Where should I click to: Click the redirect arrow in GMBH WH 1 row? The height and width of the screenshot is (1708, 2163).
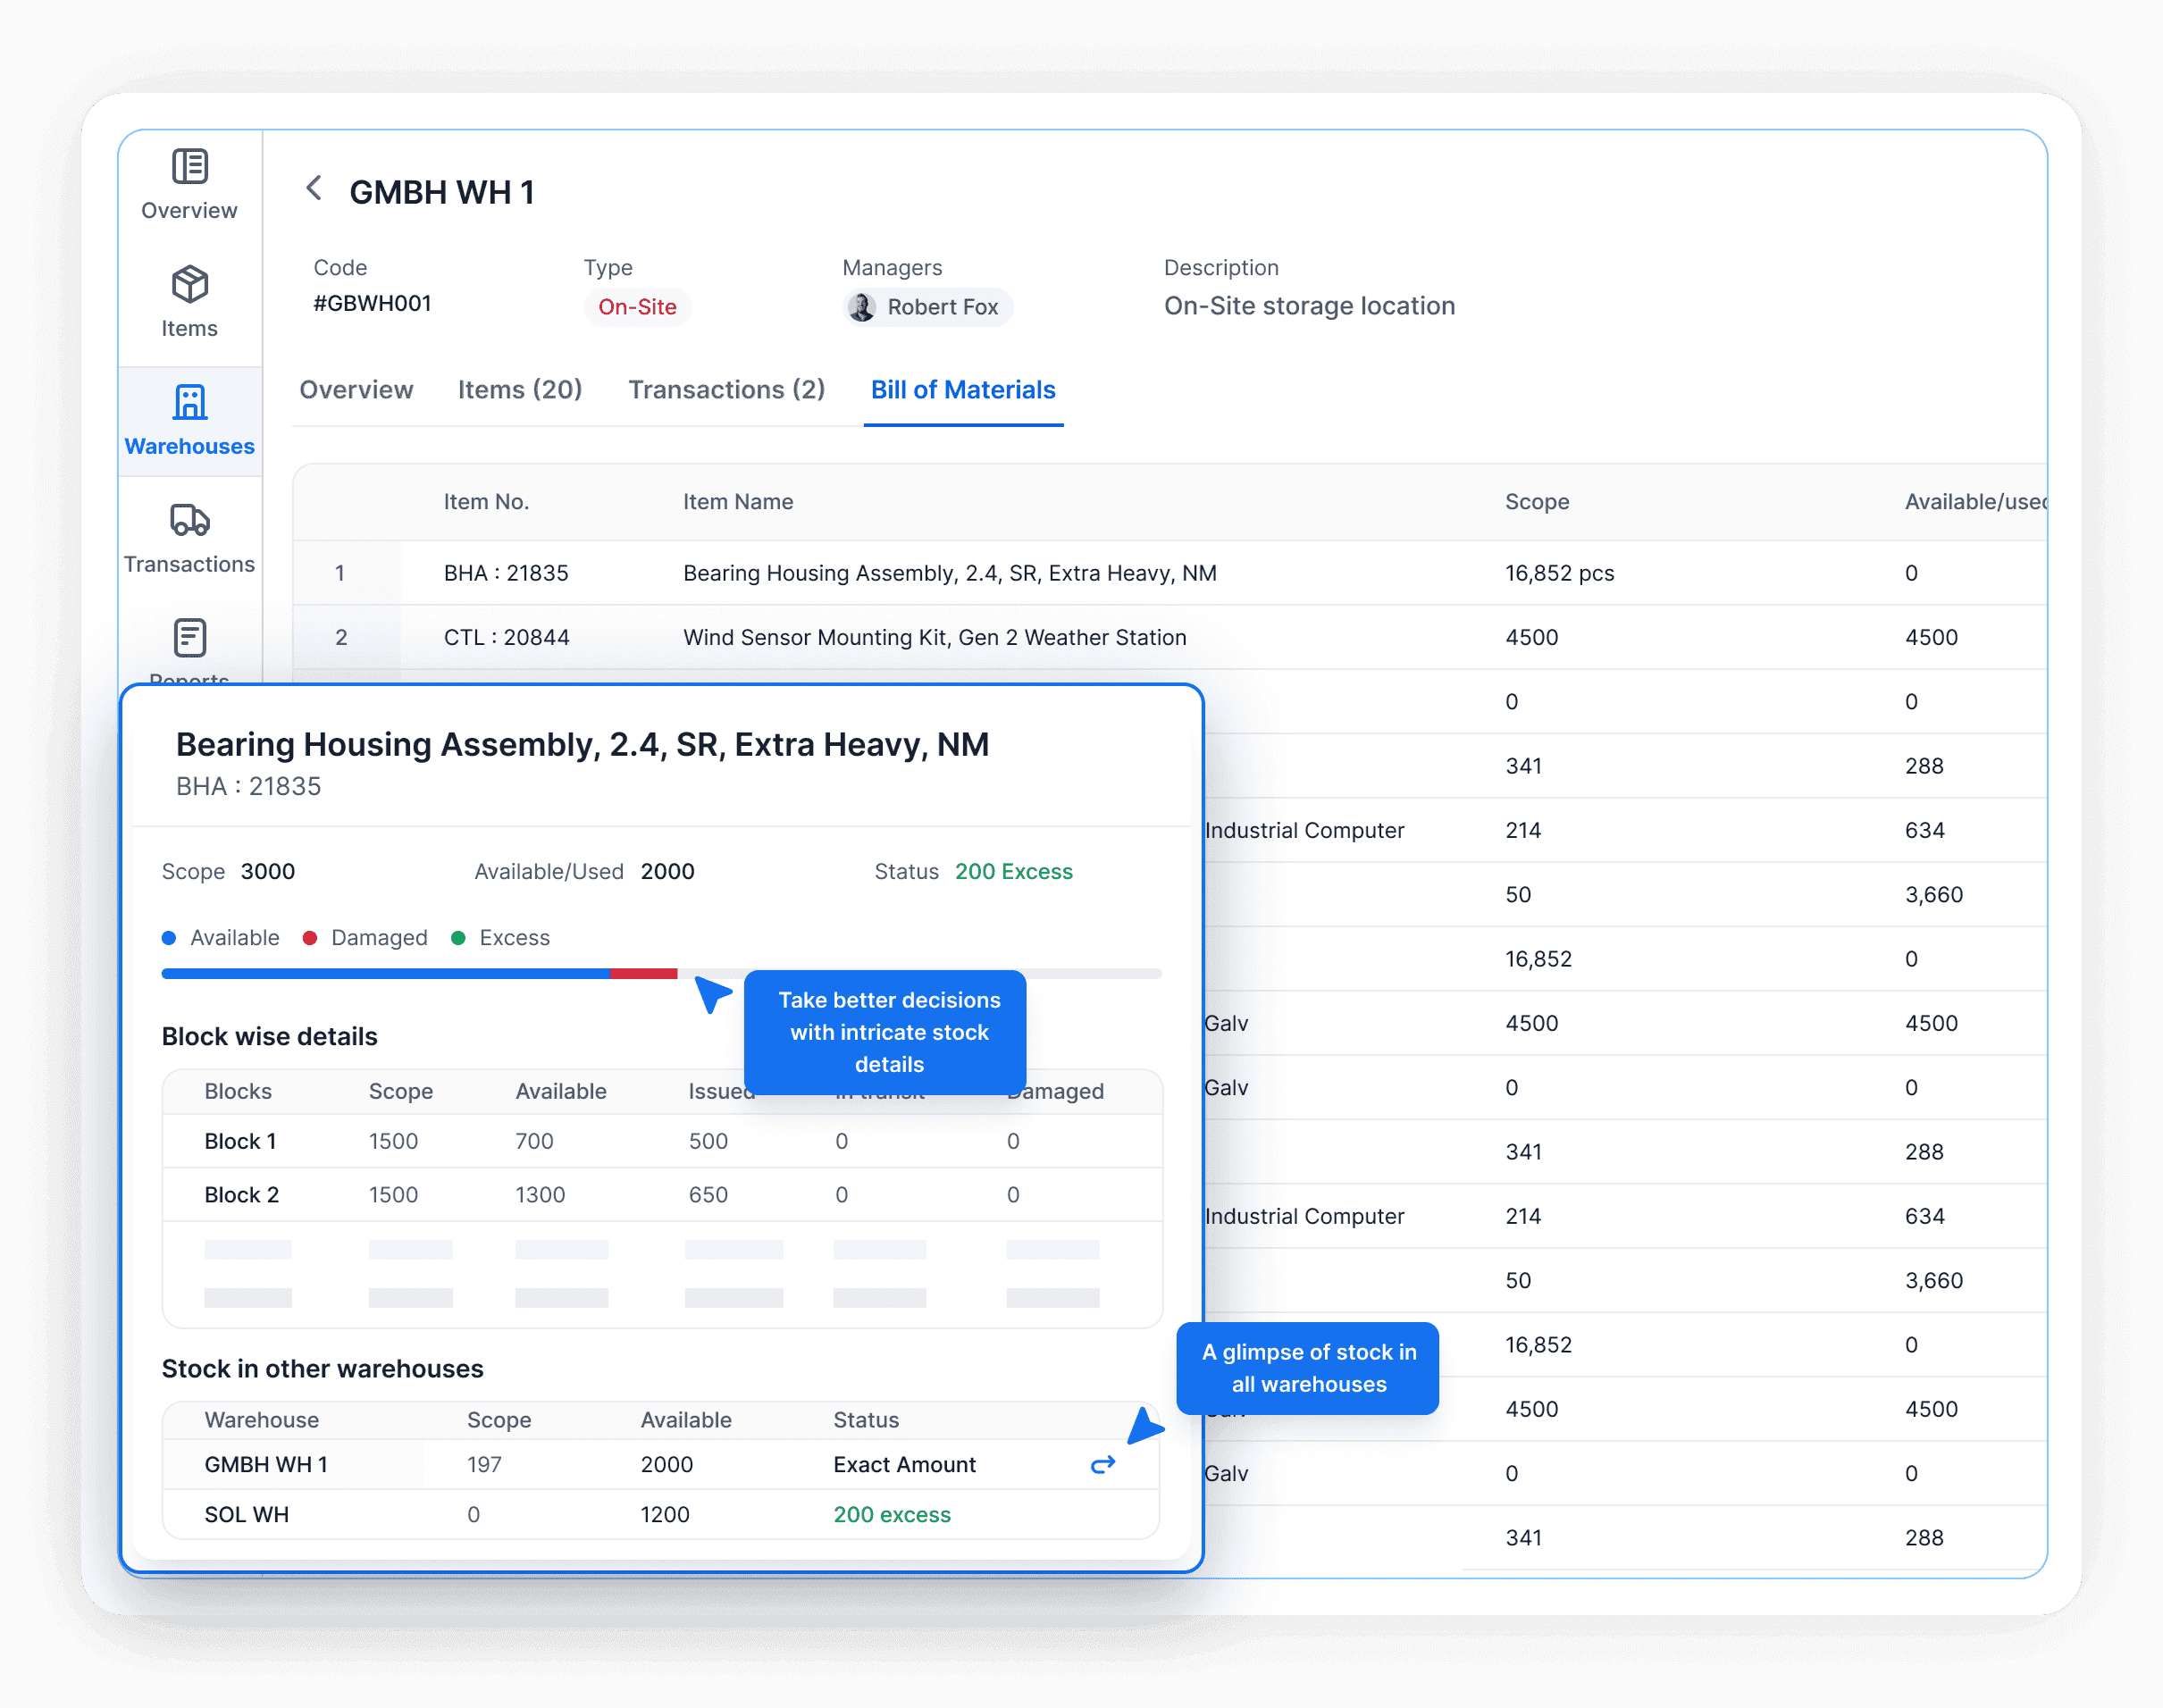pos(1103,1464)
